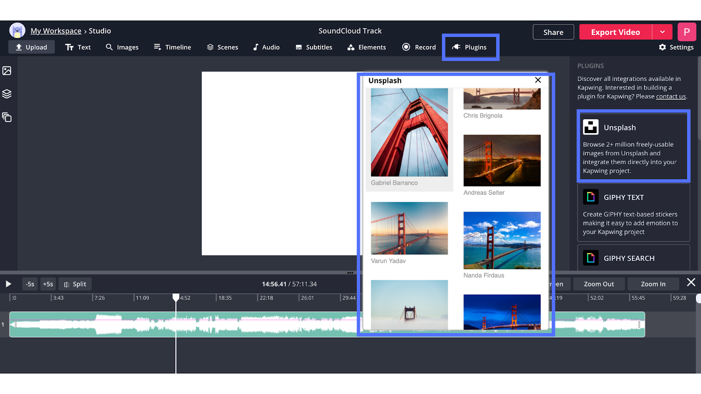Click the Share button

(553, 32)
